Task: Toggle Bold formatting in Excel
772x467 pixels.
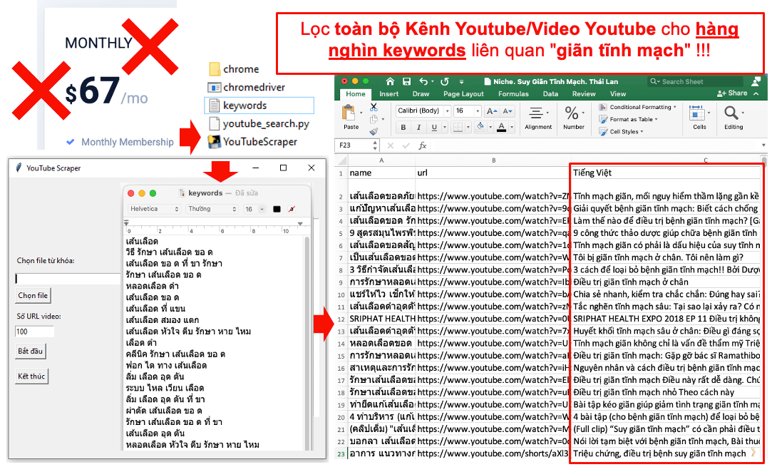Action: pos(403,128)
